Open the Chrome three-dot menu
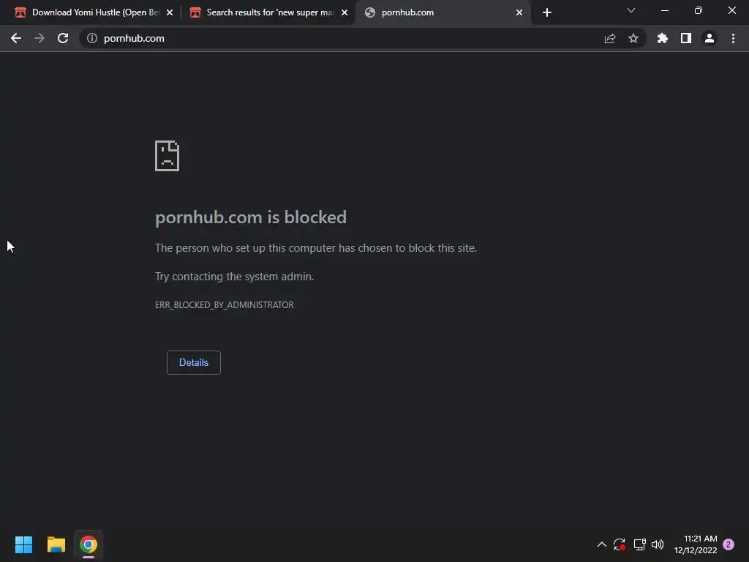This screenshot has height=562, width=749. [733, 38]
